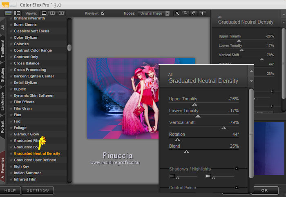286x197 pixels.
Task: Select Indian Summer filter in list
Action: point(27,173)
